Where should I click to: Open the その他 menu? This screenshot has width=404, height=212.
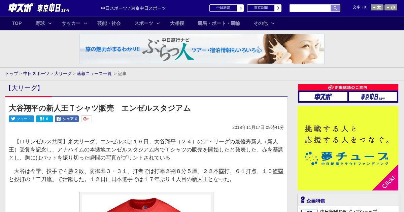pyautogui.click(x=261, y=23)
